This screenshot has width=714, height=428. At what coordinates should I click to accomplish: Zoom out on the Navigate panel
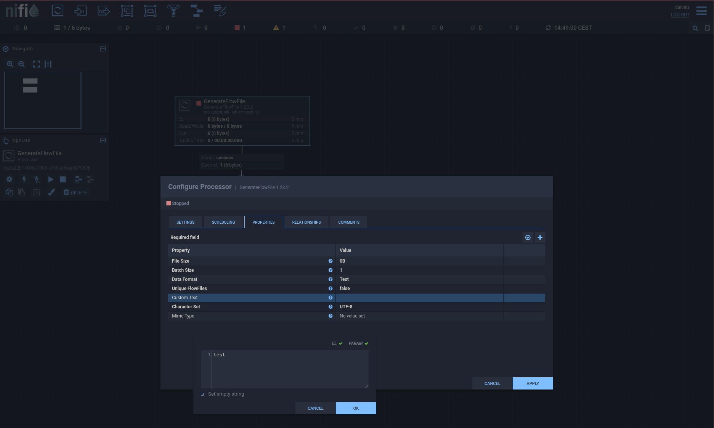coord(22,64)
